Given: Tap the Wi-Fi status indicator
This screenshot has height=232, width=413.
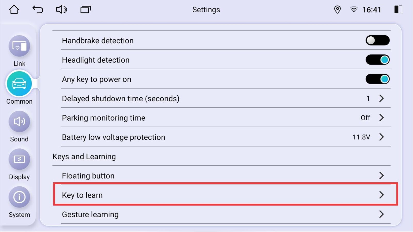Looking at the screenshot, I should [354, 10].
